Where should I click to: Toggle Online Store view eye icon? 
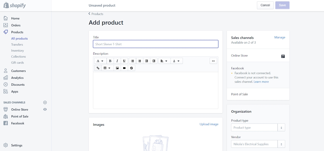[45, 109]
